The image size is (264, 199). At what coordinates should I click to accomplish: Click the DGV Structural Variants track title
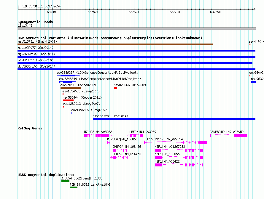click(110, 38)
